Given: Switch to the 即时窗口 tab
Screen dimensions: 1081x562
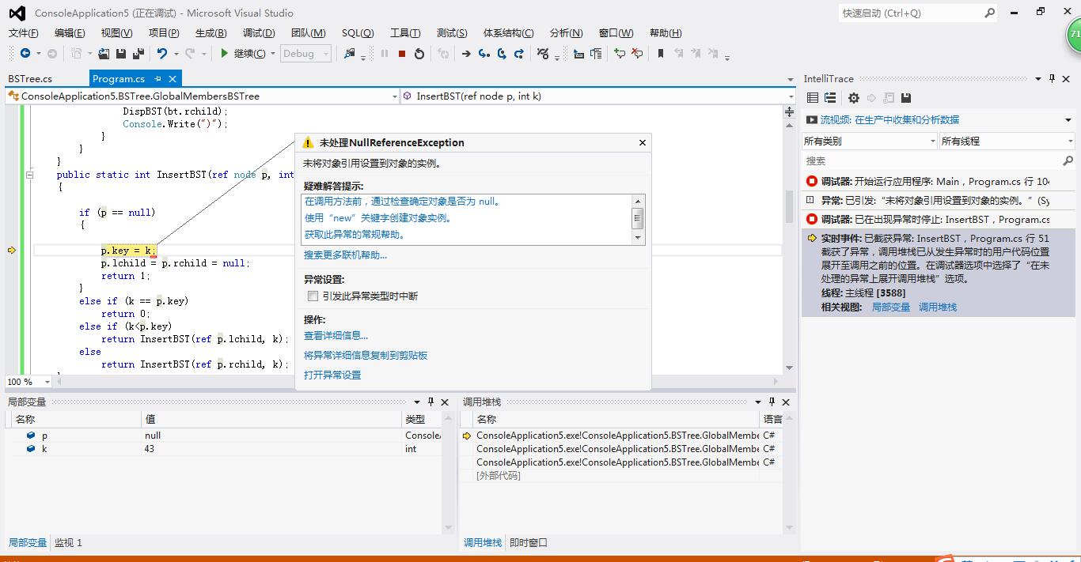Looking at the screenshot, I should tap(529, 543).
